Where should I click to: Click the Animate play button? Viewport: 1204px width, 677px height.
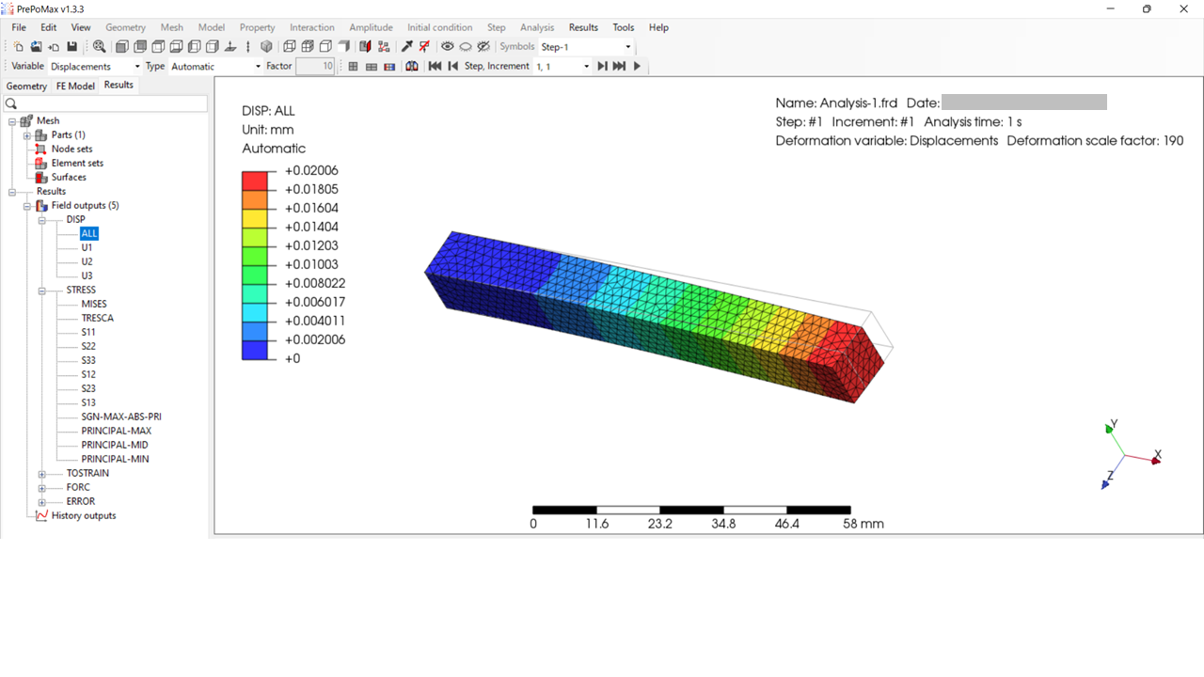[637, 66]
